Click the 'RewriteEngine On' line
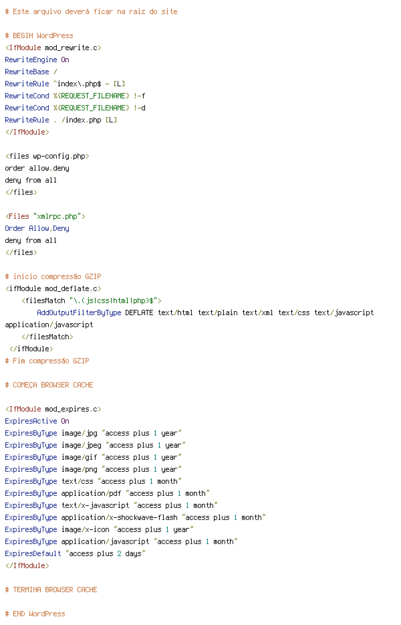Viewport: 401px width, 625px height. 37,60
